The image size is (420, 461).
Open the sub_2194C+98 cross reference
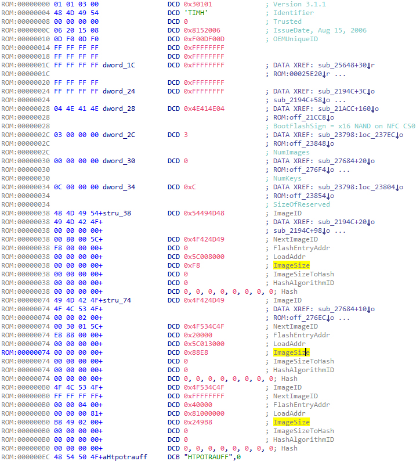[298, 231]
